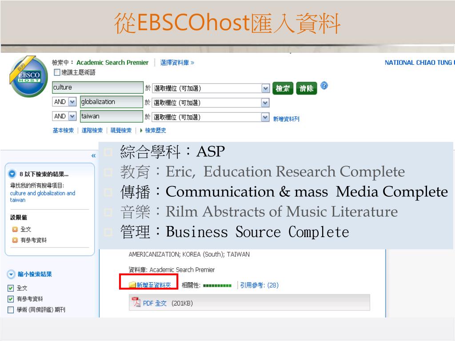Focus the globalization search input field
The width and height of the screenshot is (455, 341).
point(112,102)
